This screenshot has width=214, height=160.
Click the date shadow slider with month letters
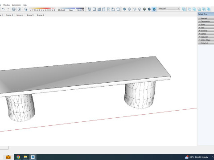pyautogui.click(x=42, y=9)
